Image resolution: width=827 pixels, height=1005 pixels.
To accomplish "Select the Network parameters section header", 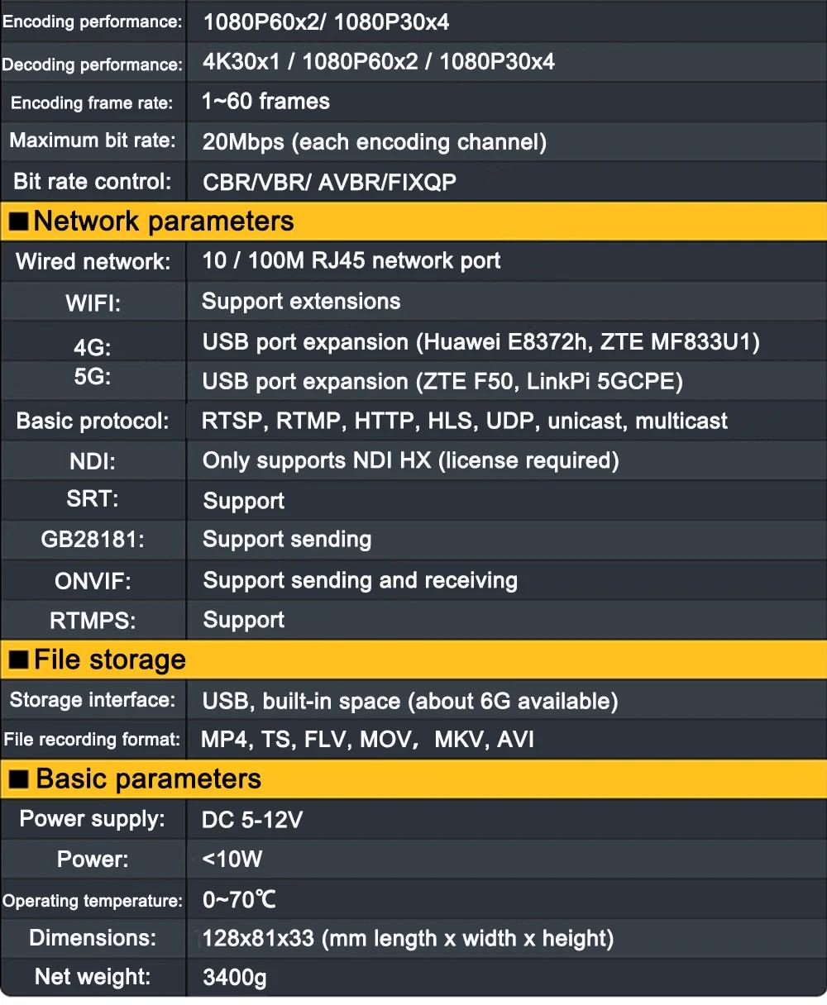I will coord(164,221).
